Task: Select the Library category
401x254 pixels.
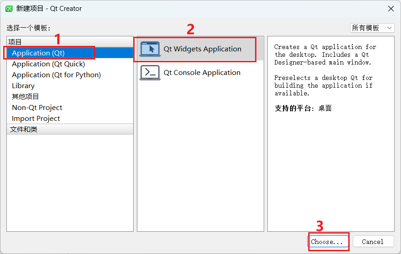Action: click(70, 86)
